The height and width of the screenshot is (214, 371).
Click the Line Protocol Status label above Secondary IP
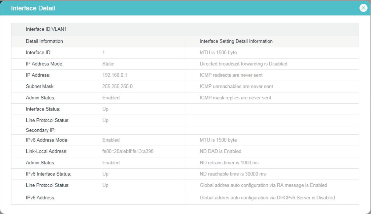(48, 120)
